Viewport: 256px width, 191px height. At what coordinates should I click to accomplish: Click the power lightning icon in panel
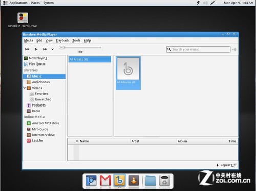pyautogui.click(x=198, y=3)
